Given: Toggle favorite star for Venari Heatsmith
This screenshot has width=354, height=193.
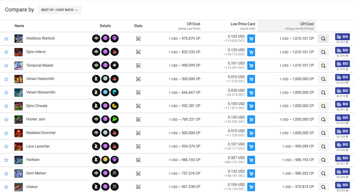Looking at the screenshot, I should pyautogui.click(x=6, y=79).
